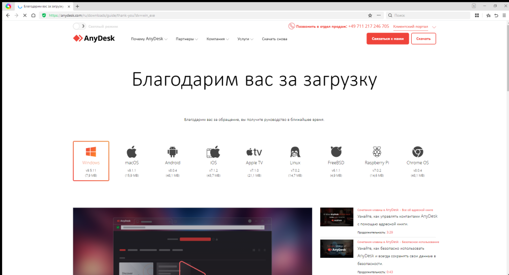This screenshot has height=275, width=509.
Task: Open a new tab with the plus button
Action: 77,6
